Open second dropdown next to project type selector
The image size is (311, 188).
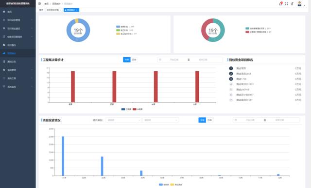coord(160,120)
